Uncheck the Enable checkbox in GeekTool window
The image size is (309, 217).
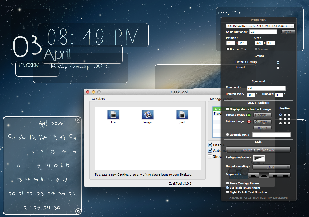tap(210, 145)
